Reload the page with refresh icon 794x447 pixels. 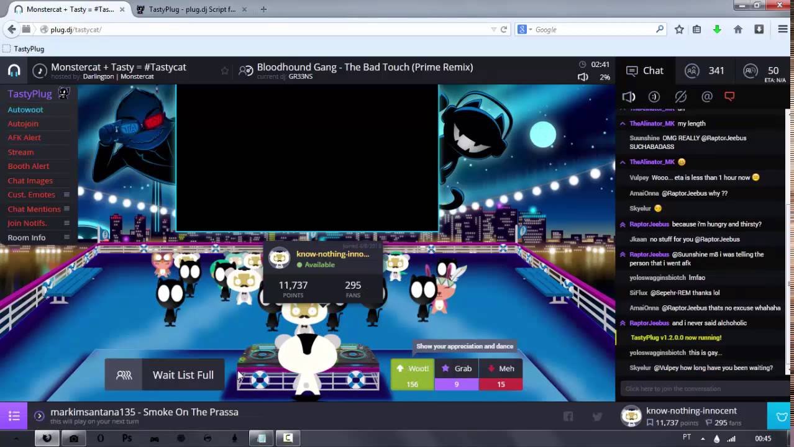pos(504,29)
